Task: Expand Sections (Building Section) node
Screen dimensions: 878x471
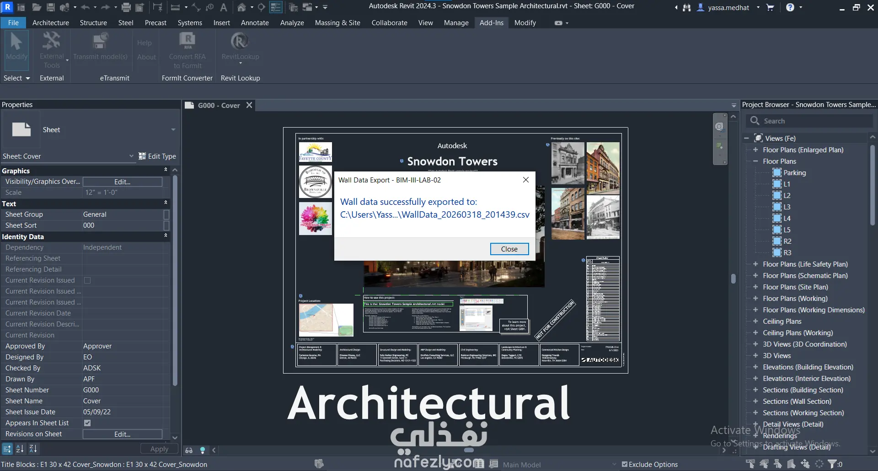Action: [x=755, y=390]
